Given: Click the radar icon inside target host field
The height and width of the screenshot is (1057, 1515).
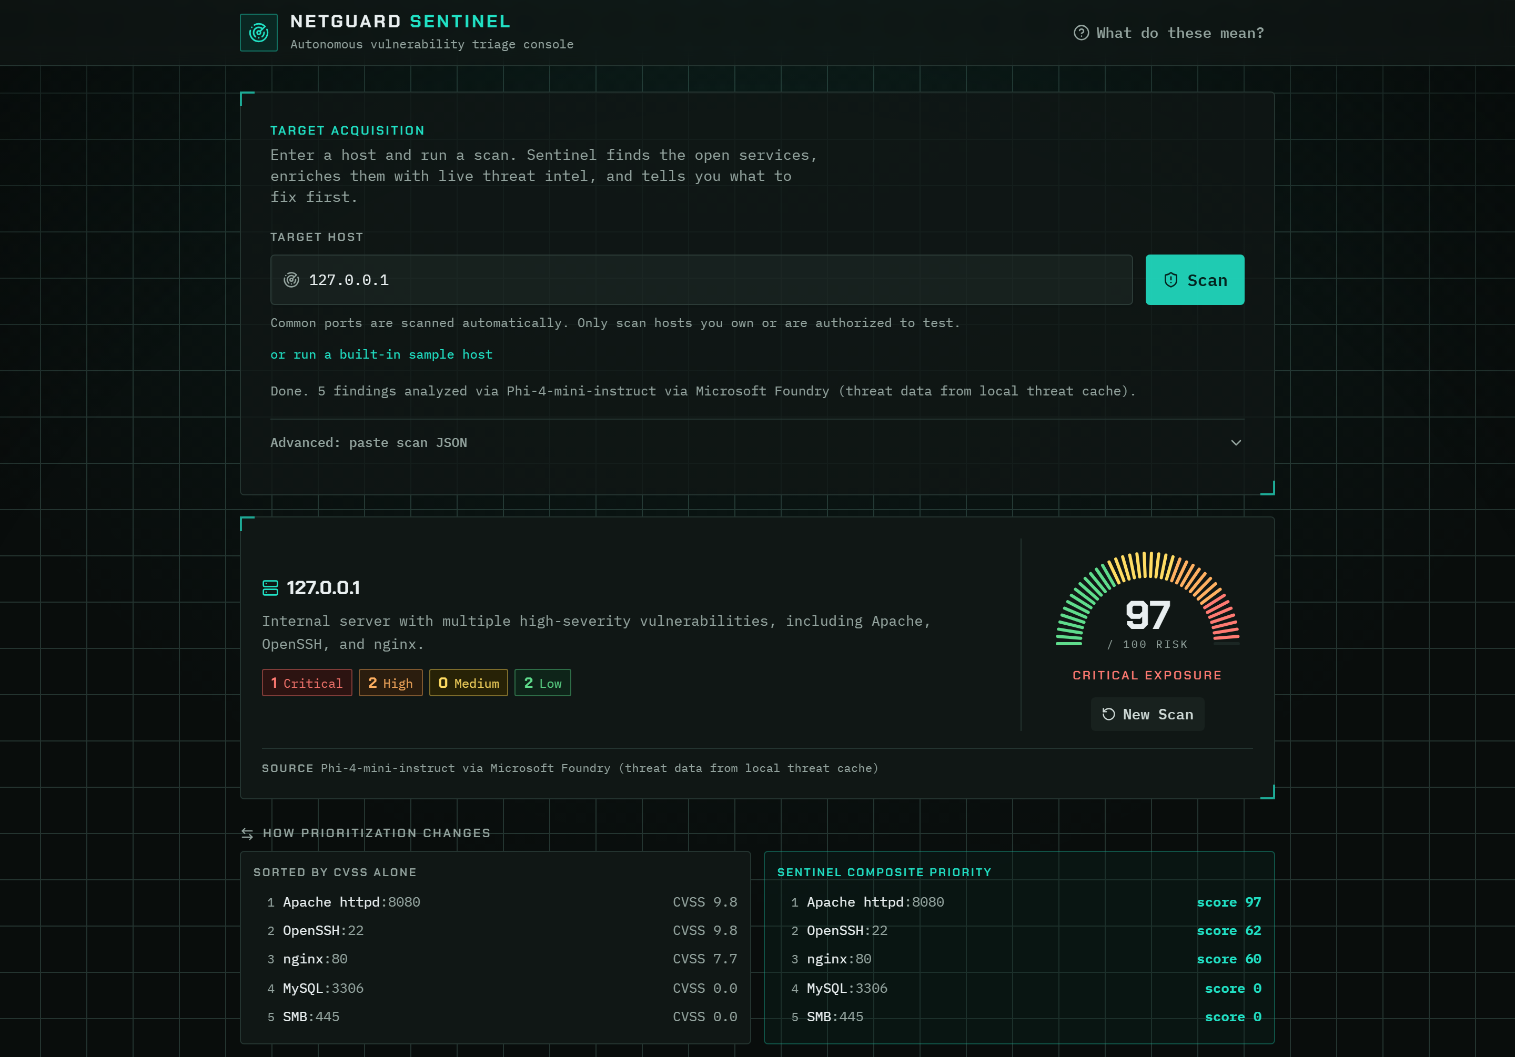Looking at the screenshot, I should (291, 280).
